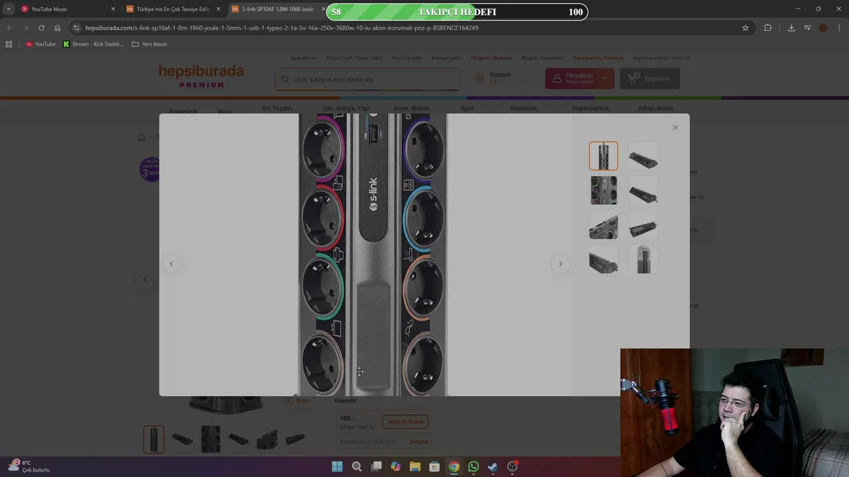849x477 pixels.
Task: Close the YouTube Music tab
Action: coord(113,9)
